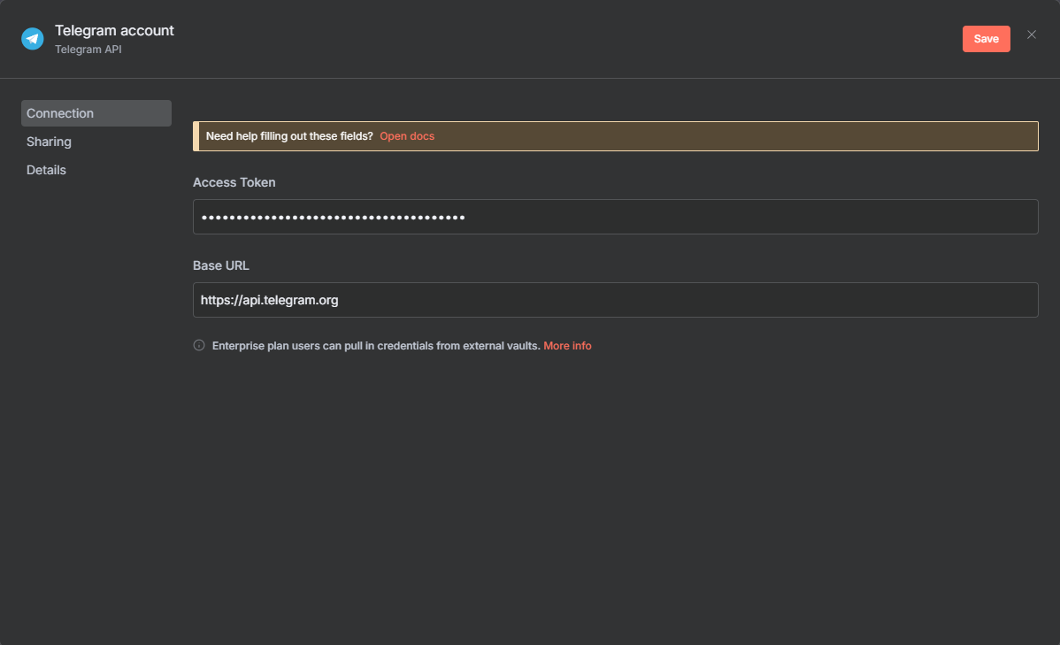1060x645 pixels.
Task: Click the Telegram paper-plane logo icon
Action: pyautogui.click(x=33, y=39)
